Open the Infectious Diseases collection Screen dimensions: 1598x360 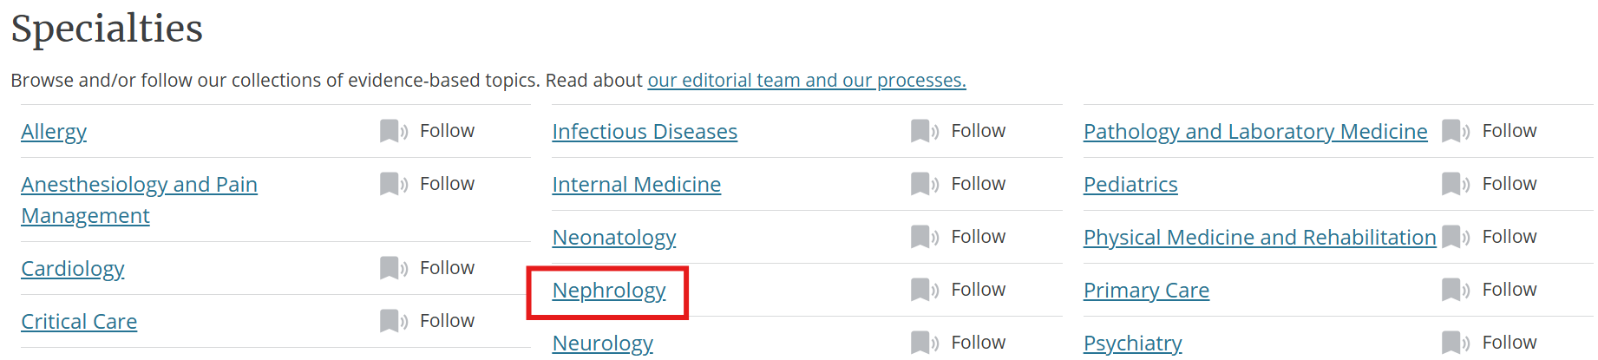pyautogui.click(x=645, y=132)
